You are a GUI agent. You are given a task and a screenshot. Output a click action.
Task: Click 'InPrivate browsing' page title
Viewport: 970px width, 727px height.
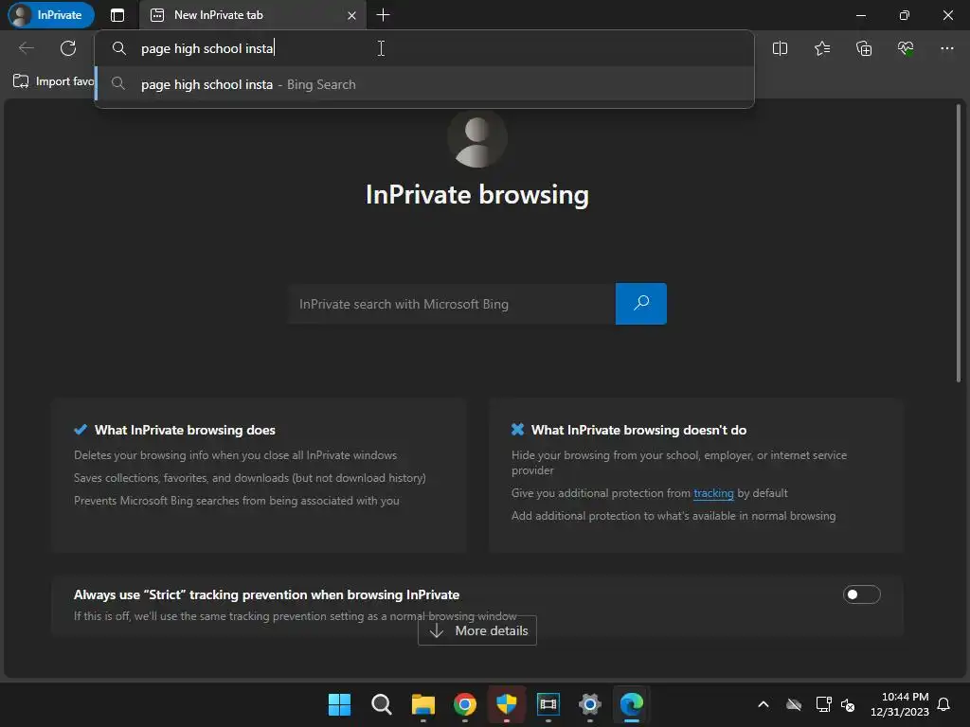477,195
